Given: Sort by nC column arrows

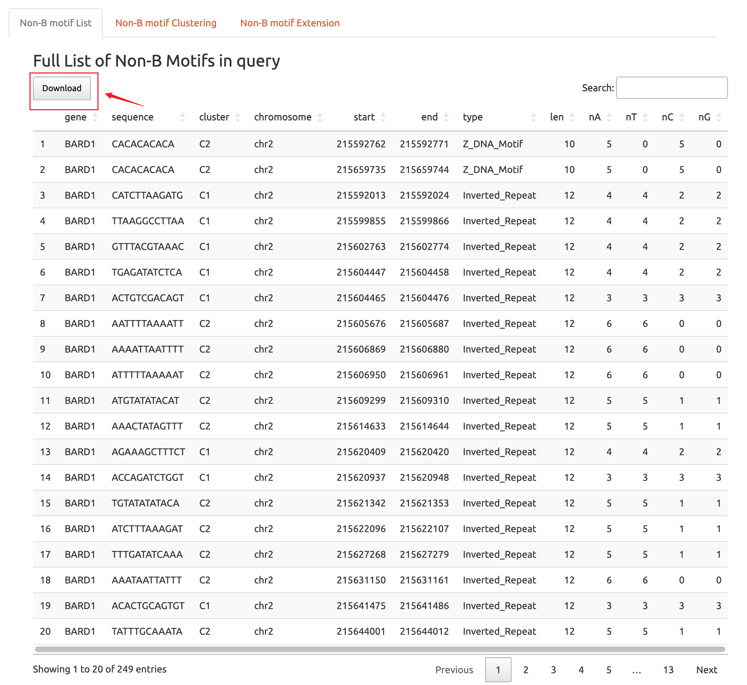Looking at the screenshot, I should click(682, 117).
